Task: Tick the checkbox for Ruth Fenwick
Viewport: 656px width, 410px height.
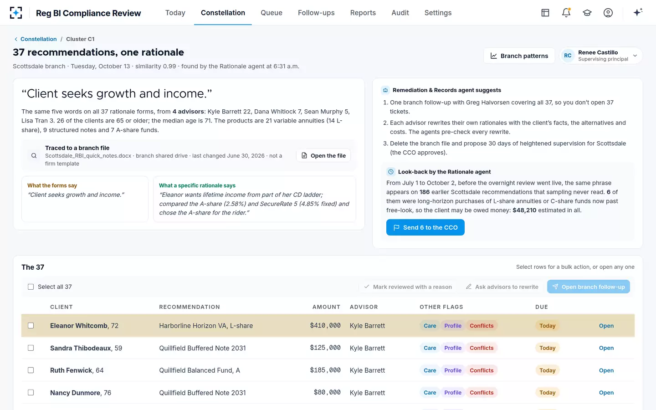Action: (x=31, y=370)
